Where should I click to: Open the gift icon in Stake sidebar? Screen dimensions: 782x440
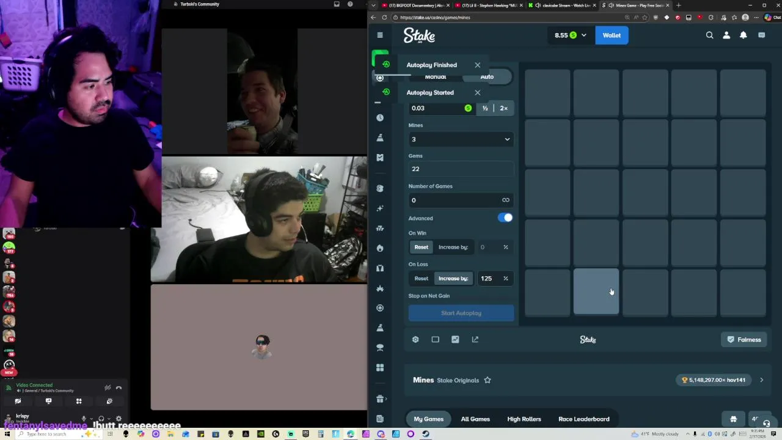[380, 399]
